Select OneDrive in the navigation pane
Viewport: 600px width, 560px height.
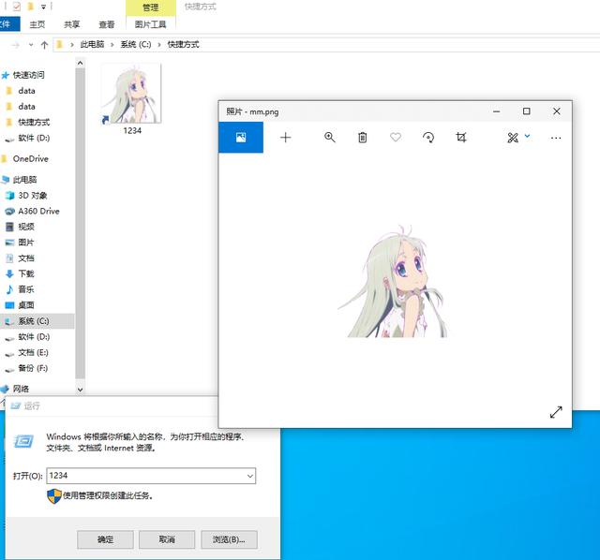point(31,158)
